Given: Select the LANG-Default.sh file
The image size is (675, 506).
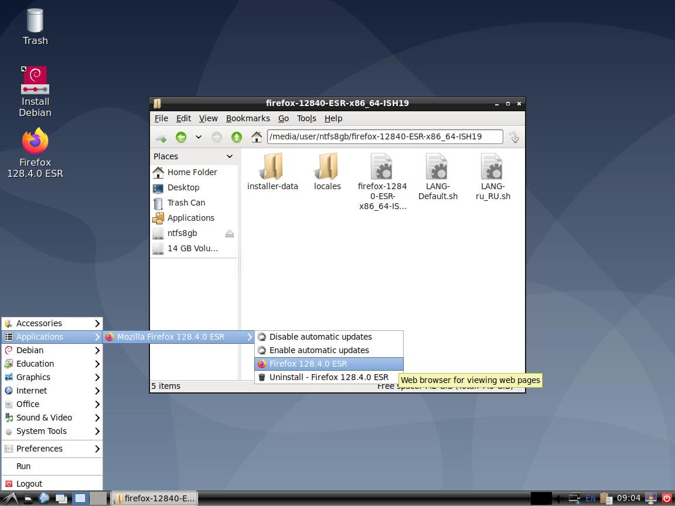Looking at the screenshot, I should click(x=438, y=176).
